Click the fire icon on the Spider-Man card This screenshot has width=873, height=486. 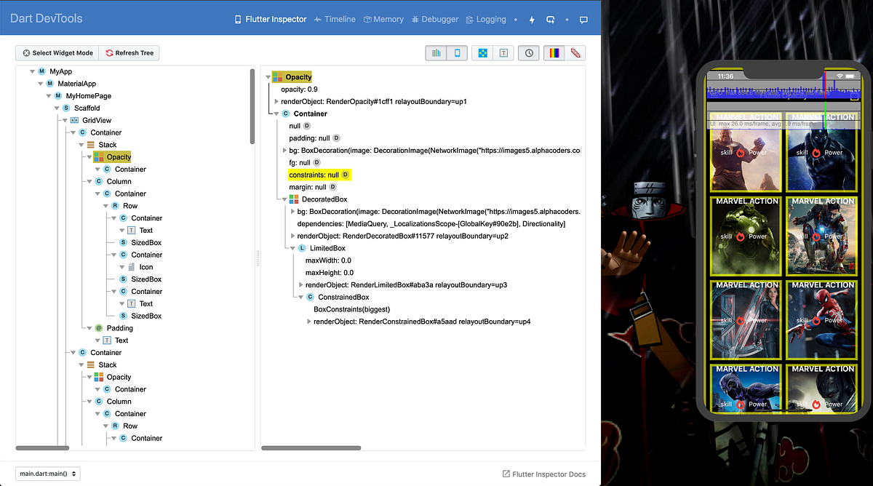816,320
